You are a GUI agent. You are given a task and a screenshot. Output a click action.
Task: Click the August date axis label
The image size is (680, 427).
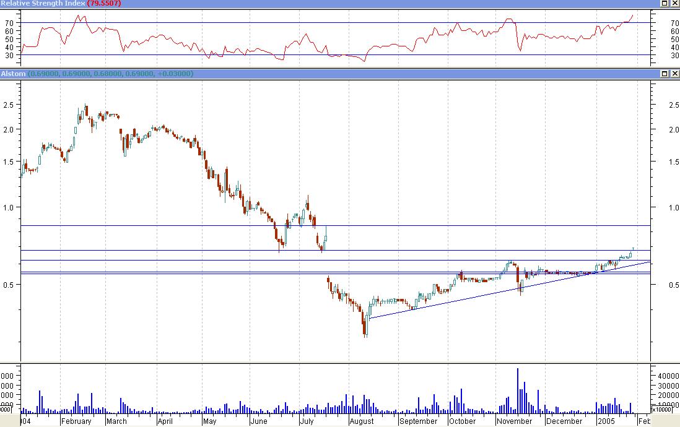[x=362, y=421]
